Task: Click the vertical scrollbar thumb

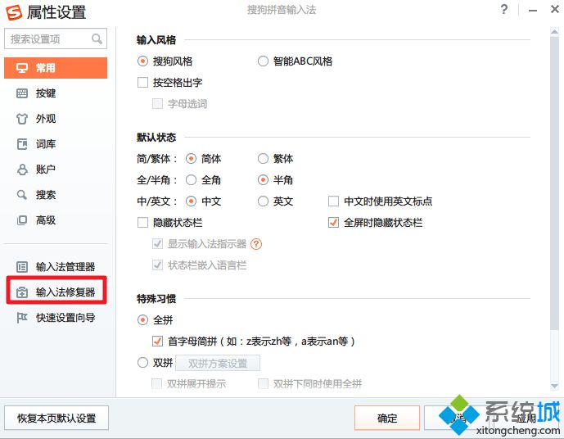Action: coord(554,183)
